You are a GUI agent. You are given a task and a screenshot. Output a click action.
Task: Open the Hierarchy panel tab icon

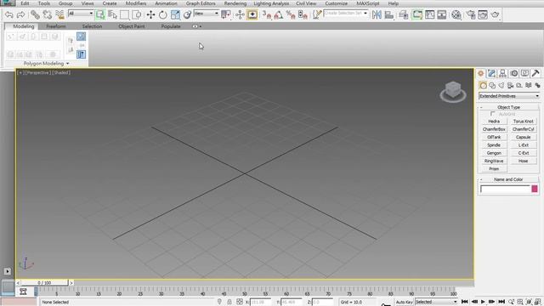502,73
